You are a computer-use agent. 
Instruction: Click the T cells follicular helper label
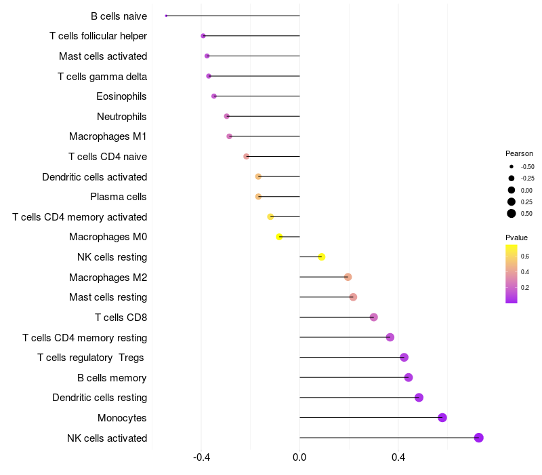click(98, 36)
